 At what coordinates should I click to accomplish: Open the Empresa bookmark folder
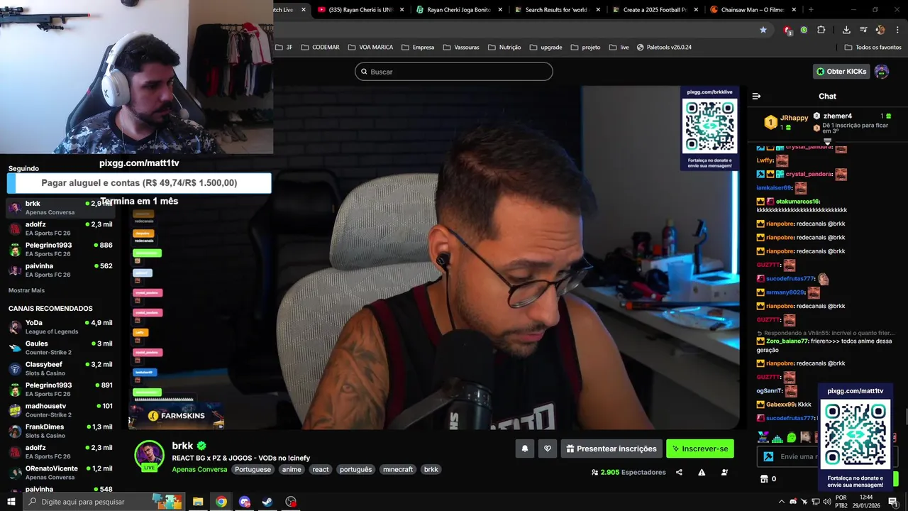(418, 47)
